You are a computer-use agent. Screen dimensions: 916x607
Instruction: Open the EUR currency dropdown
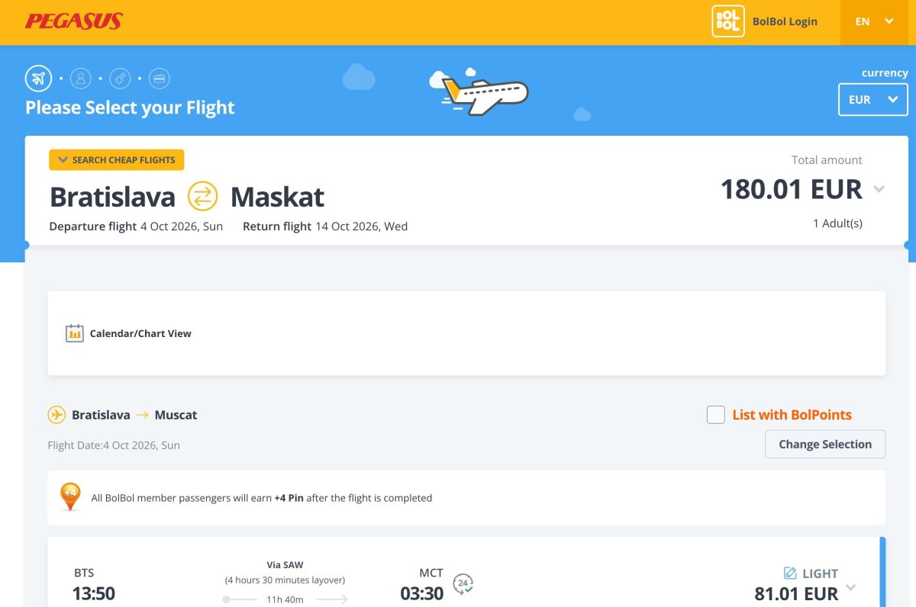point(873,100)
